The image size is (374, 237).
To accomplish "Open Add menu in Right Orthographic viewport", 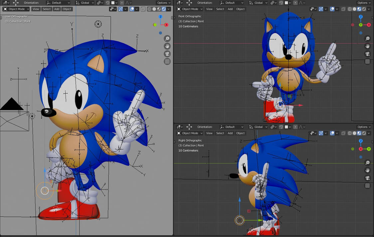I will tap(230, 133).
